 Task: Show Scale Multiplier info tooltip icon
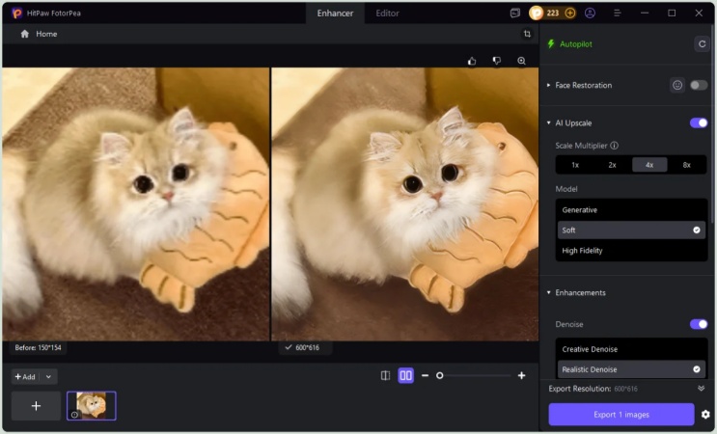coord(615,146)
